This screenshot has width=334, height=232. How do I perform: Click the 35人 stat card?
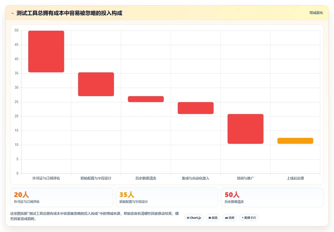[x=167, y=197]
